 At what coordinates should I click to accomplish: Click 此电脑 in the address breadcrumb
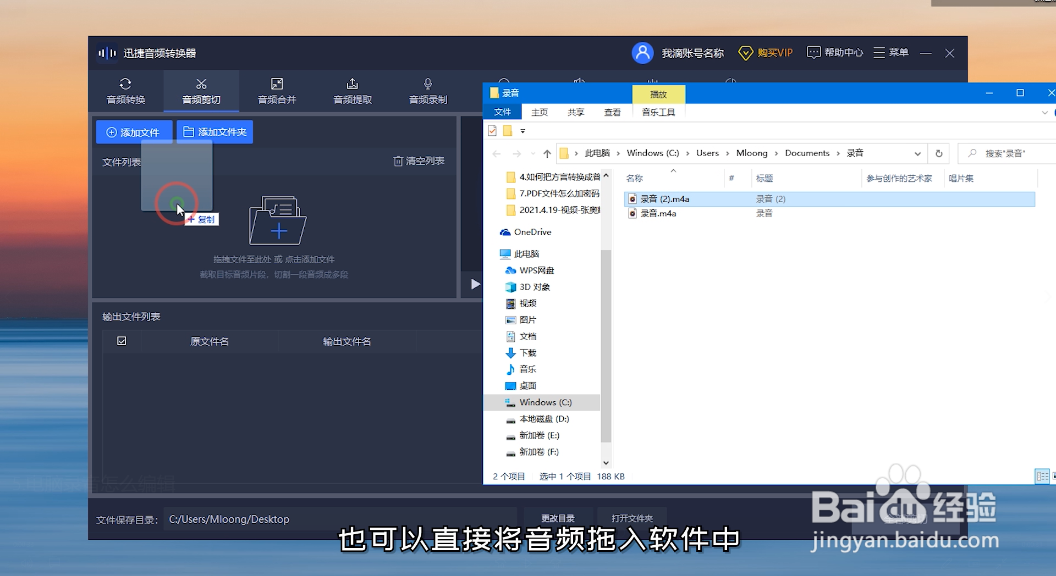click(597, 153)
